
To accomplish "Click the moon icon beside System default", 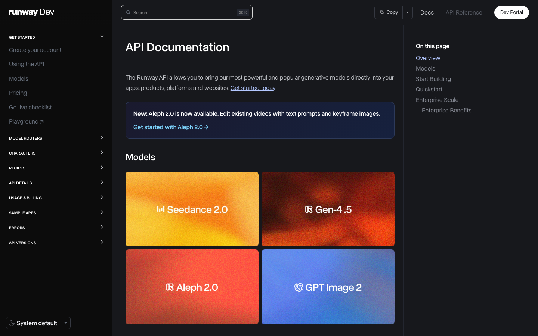I will [x=12, y=323].
